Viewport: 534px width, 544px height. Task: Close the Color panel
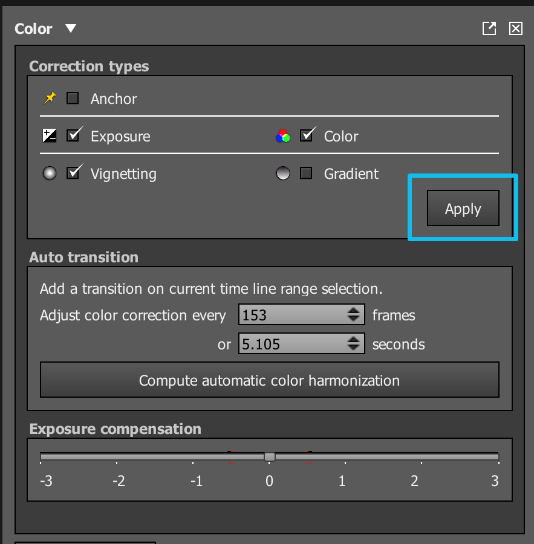point(515,28)
